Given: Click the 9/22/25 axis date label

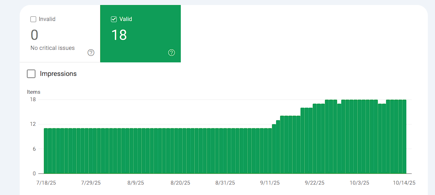Looking at the screenshot, I should pos(315,183).
